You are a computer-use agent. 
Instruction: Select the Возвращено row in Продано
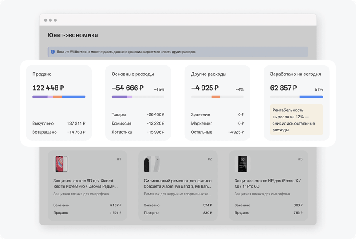(59, 132)
